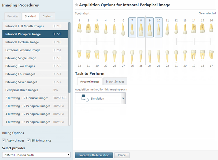Open the Custom procedures tab
The image size is (218, 160).
[x=48, y=16]
